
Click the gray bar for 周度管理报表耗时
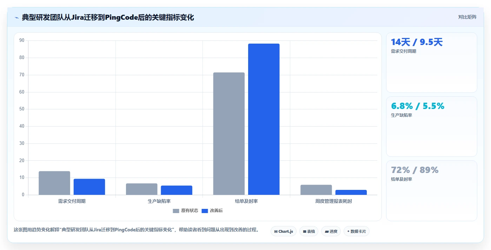[x=316, y=190]
